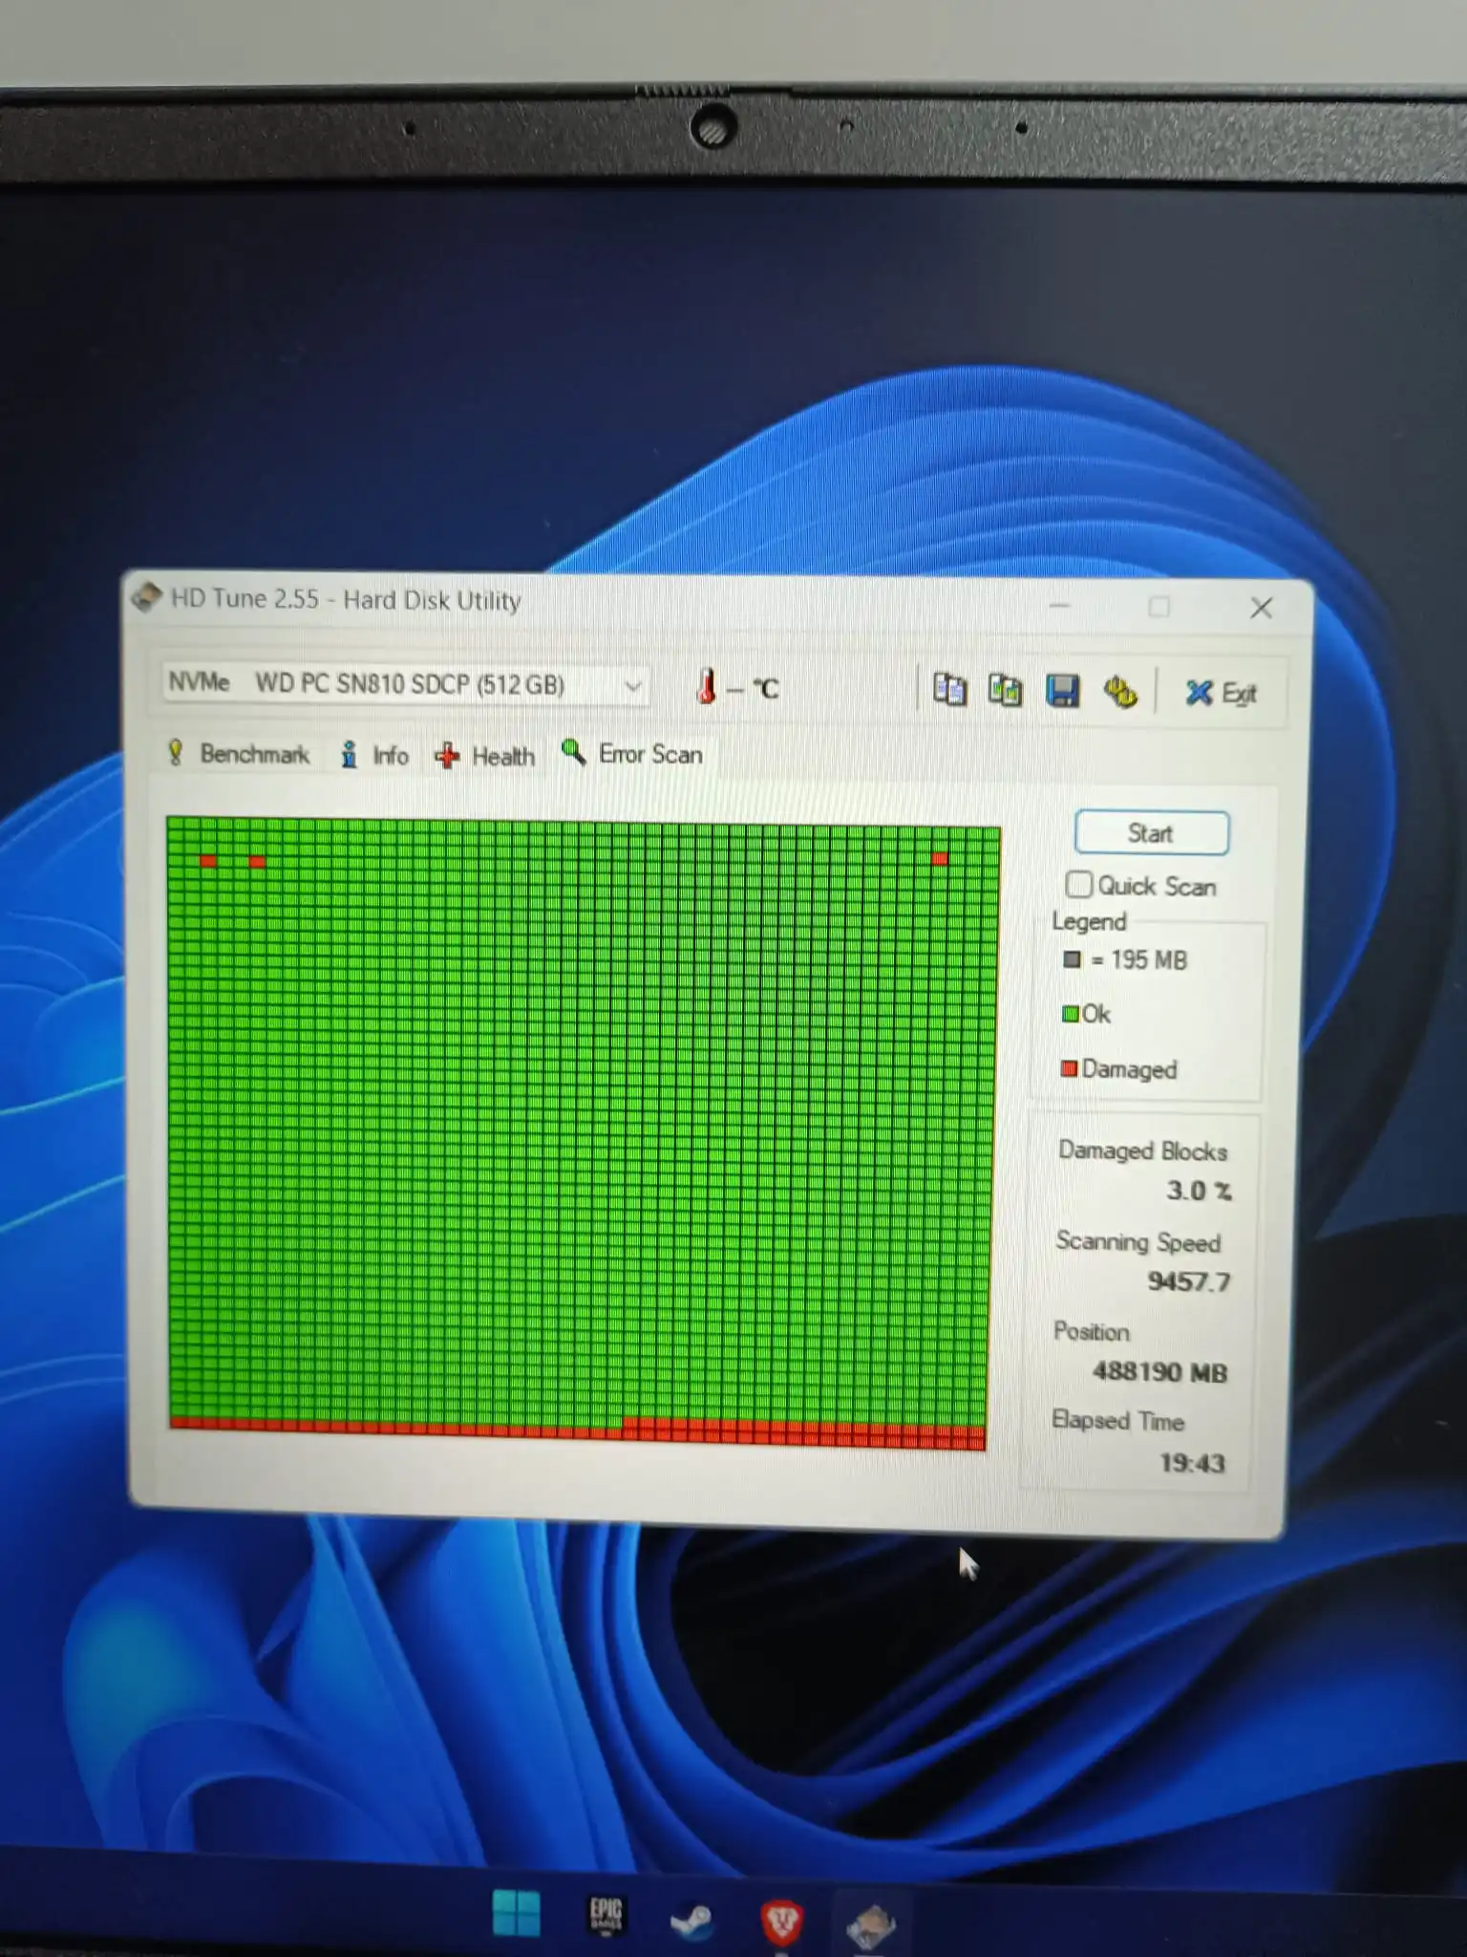Click the copy screenshot to clipboard icon
Image resolution: width=1467 pixels, height=1957 pixels.
coord(1005,690)
